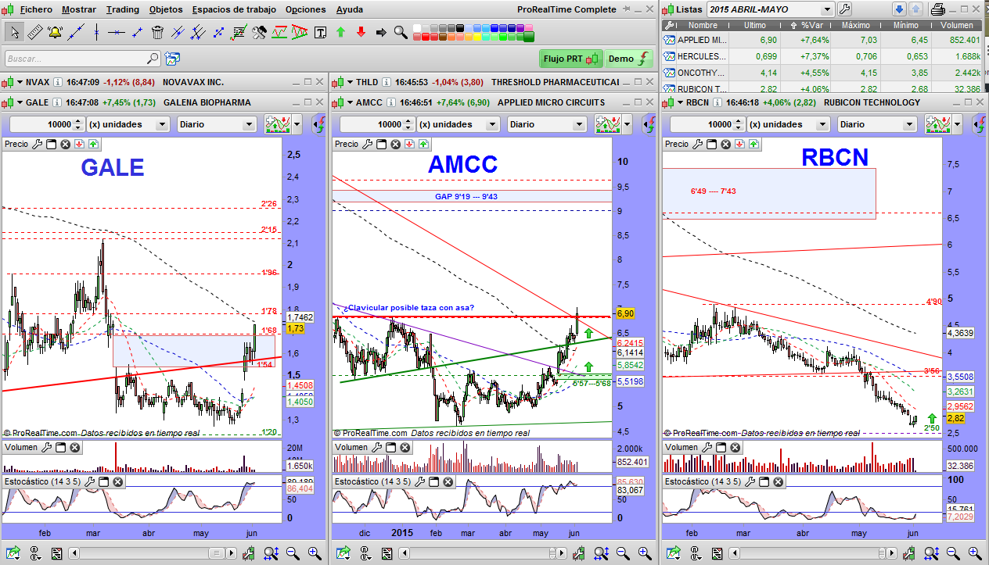Select the ruler measurement tool
This screenshot has height=565, width=989.
pos(34,32)
